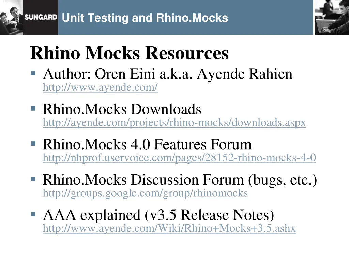349x261 pixels.
Task: Open the Rhino.Mocks downloads.aspx link
Action: [x=174, y=122]
